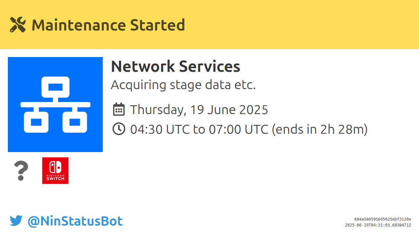The height and width of the screenshot is (236, 419).
Task: Click the 04:30 UTC to 07:00 UTC text
Action: point(200,129)
